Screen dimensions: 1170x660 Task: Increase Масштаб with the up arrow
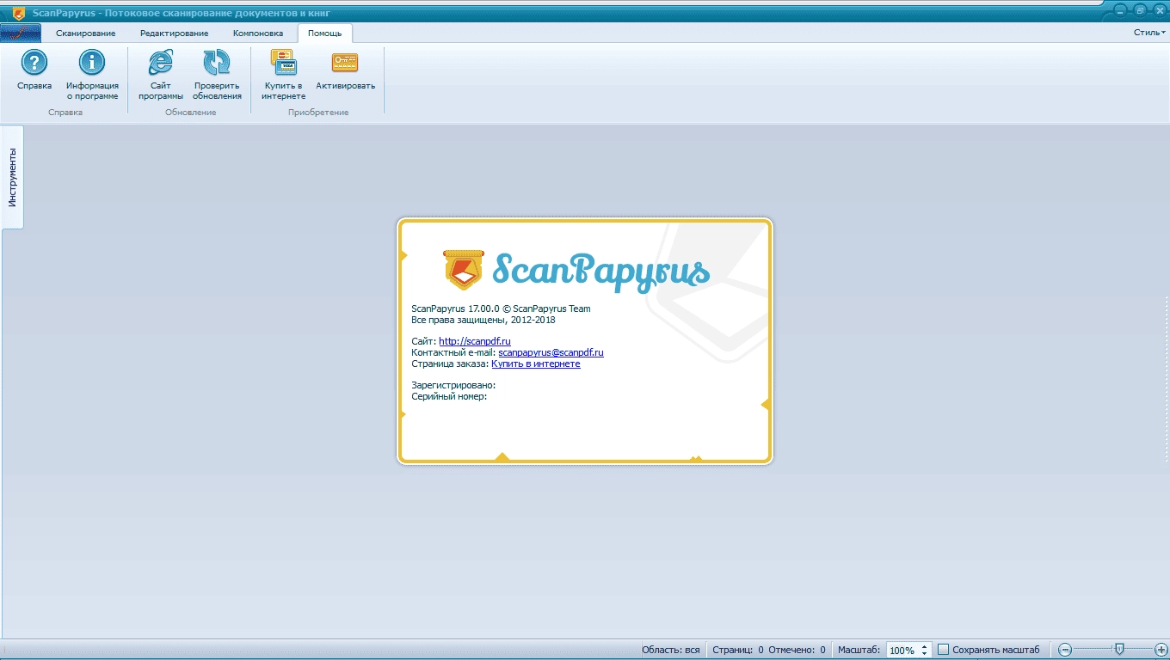924,646
